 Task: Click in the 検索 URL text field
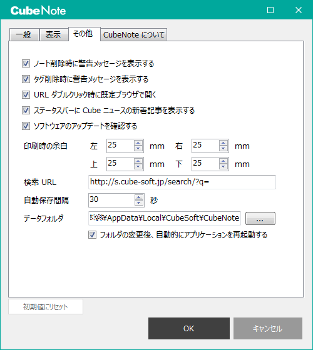click(182, 182)
